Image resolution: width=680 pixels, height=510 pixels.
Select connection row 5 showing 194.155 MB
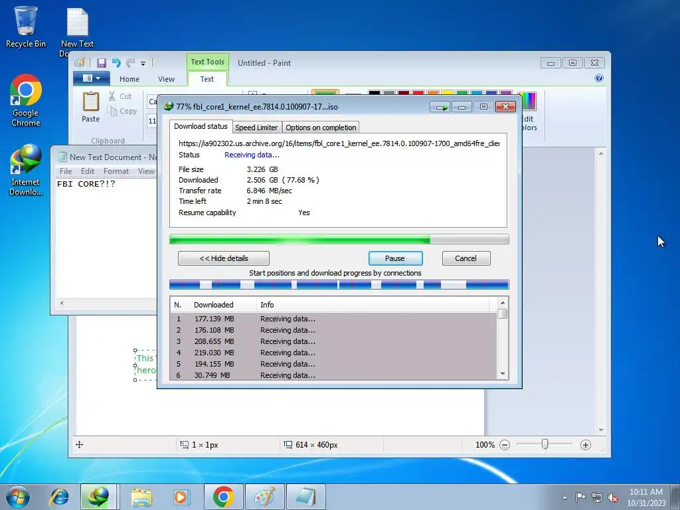pos(333,364)
